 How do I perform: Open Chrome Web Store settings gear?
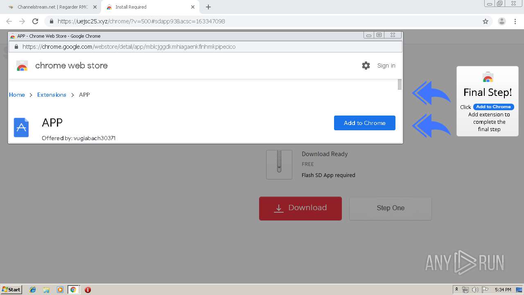point(366,66)
